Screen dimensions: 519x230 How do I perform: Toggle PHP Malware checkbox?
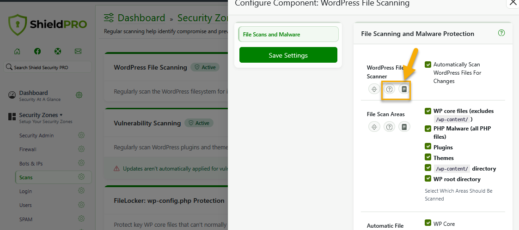click(x=428, y=128)
